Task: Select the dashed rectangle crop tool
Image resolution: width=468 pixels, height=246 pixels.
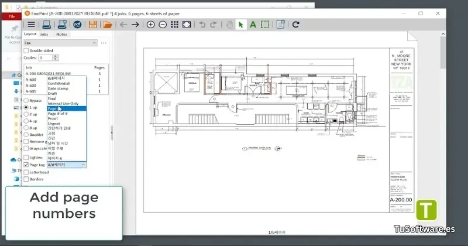Action: click(265, 25)
